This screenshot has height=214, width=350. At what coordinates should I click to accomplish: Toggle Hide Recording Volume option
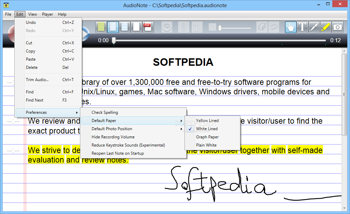(133, 137)
